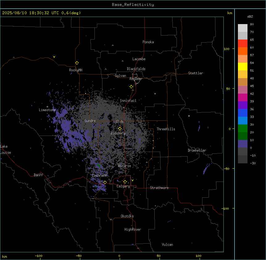Click the violet 36-39 dBZ legend swatch
Viewport: 266px width, 260px height.
coord(243,105)
